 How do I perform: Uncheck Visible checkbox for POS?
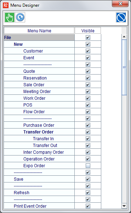[88, 105]
